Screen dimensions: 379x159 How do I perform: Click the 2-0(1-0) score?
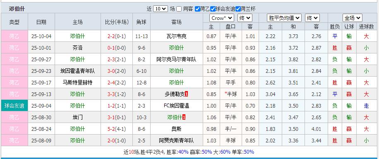point(117,141)
